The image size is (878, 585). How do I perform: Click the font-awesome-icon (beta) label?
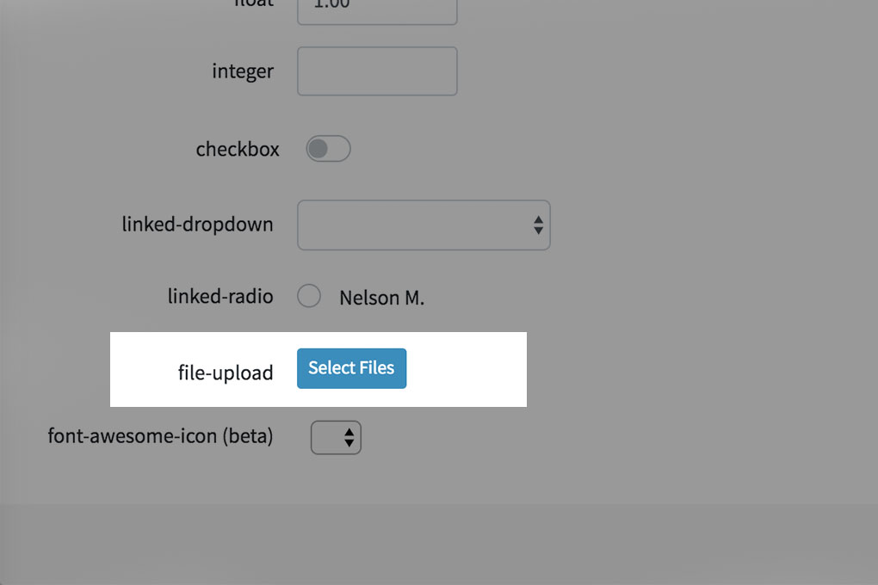coord(159,437)
